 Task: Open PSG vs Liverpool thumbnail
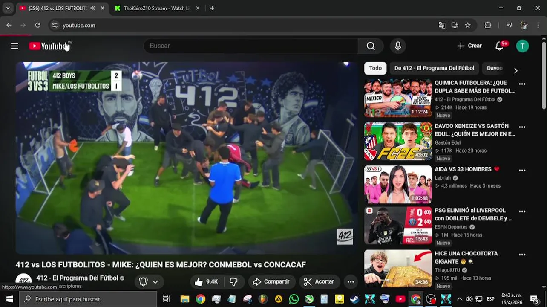(x=398, y=226)
